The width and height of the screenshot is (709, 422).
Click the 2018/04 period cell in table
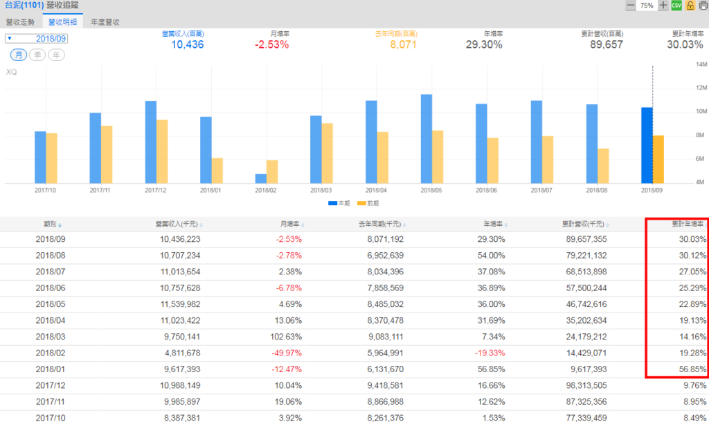click(x=51, y=321)
